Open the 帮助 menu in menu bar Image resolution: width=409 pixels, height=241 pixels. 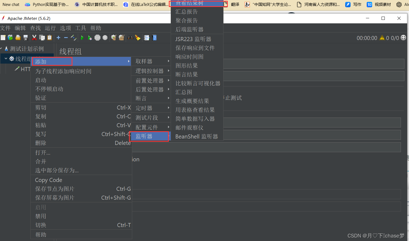(x=96, y=28)
